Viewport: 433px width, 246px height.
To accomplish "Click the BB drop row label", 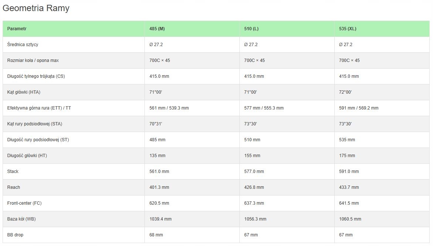I will tap(15, 235).
